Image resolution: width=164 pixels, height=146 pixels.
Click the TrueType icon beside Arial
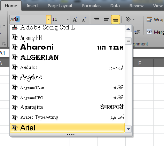pos(15,128)
